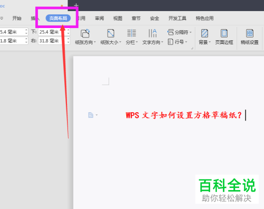Image resolution: width=264 pixels, height=209 pixels.
Task: Click the 行号 line numbers icon
Action: (x=171, y=42)
